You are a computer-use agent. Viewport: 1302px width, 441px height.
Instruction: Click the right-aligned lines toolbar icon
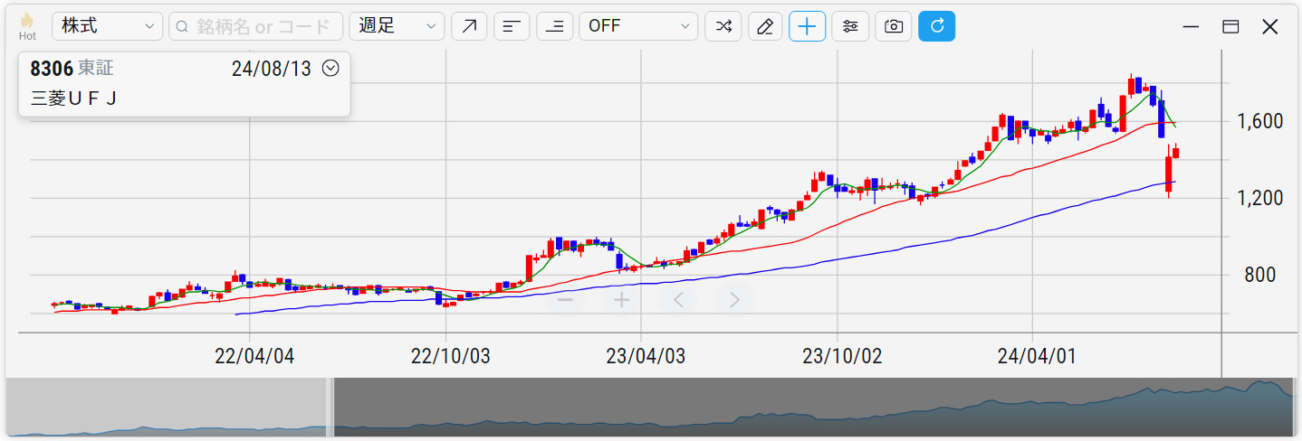pyautogui.click(x=555, y=26)
